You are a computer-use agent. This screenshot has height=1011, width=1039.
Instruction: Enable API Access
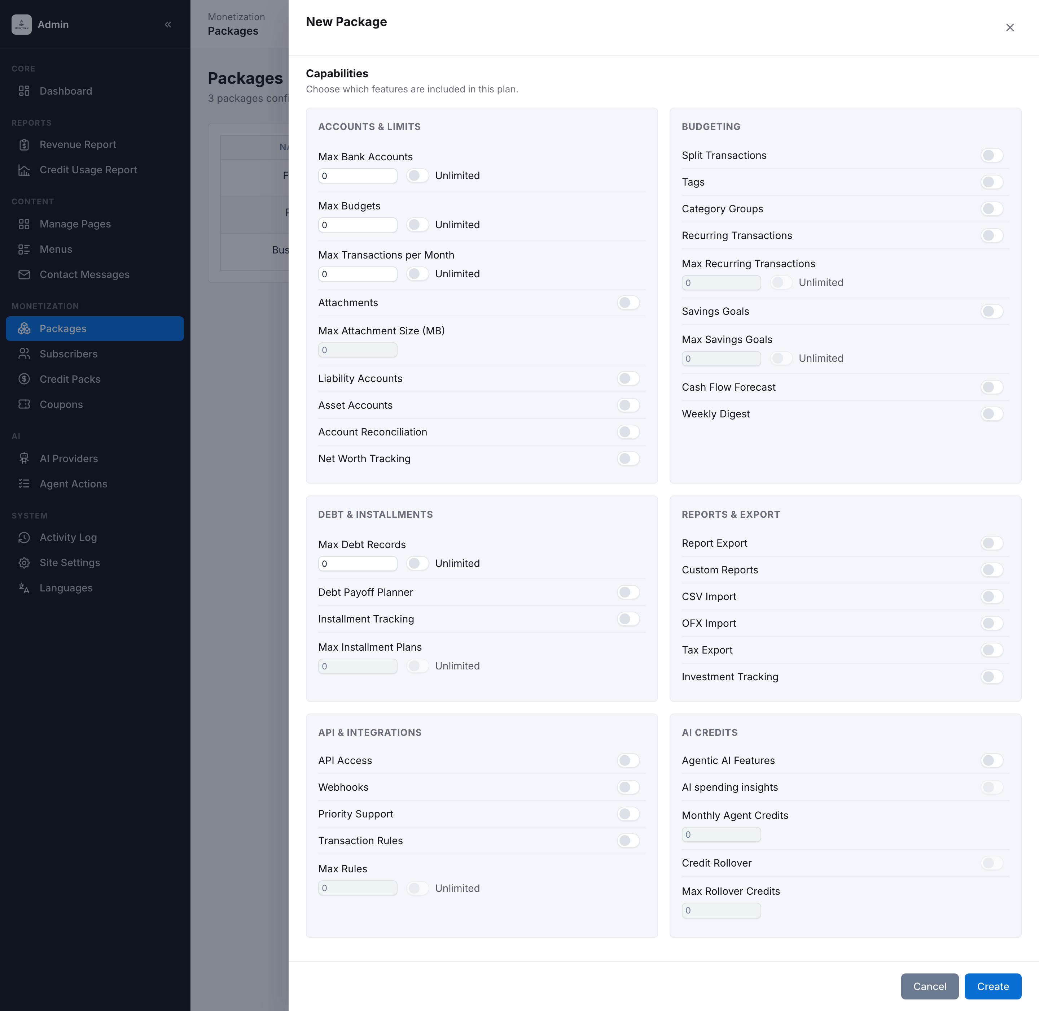click(x=628, y=760)
